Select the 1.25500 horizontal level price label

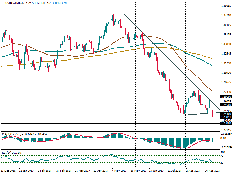point(225,105)
